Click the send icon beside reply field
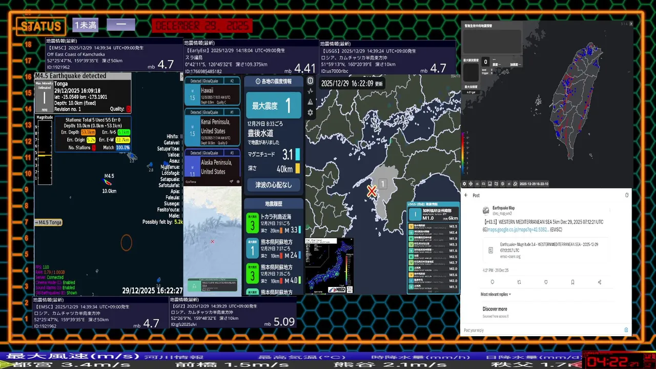 click(x=626, y=330)
